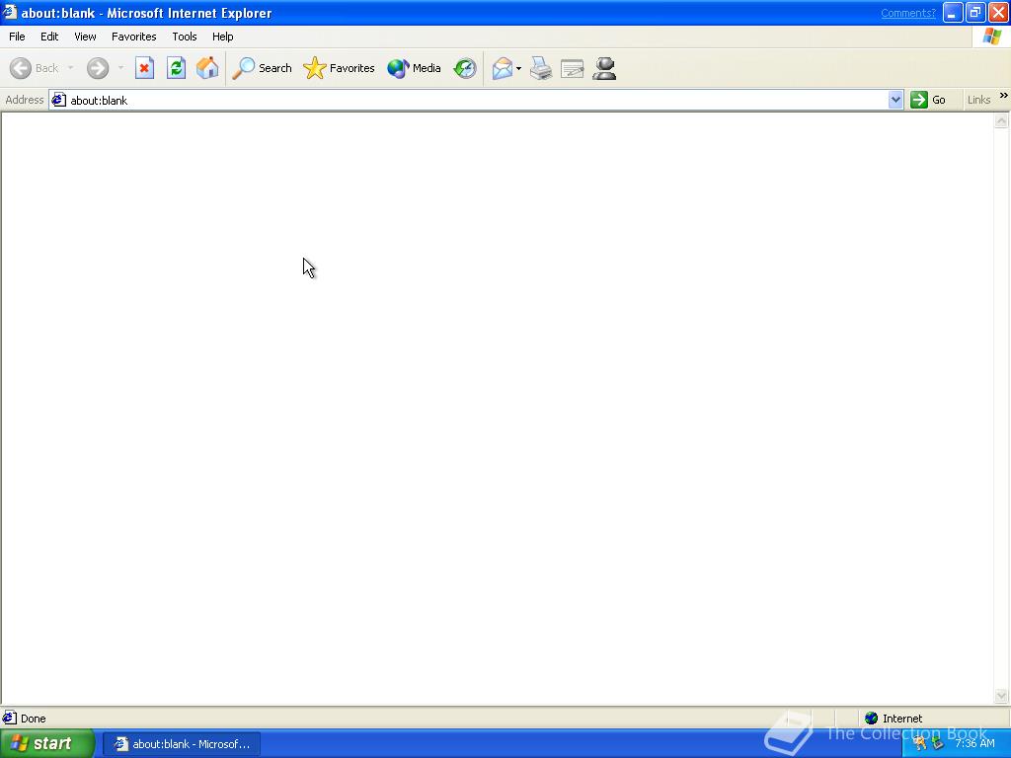Click the Links toolbar label
The image size is (1011, 758).
tap(978, 100)
